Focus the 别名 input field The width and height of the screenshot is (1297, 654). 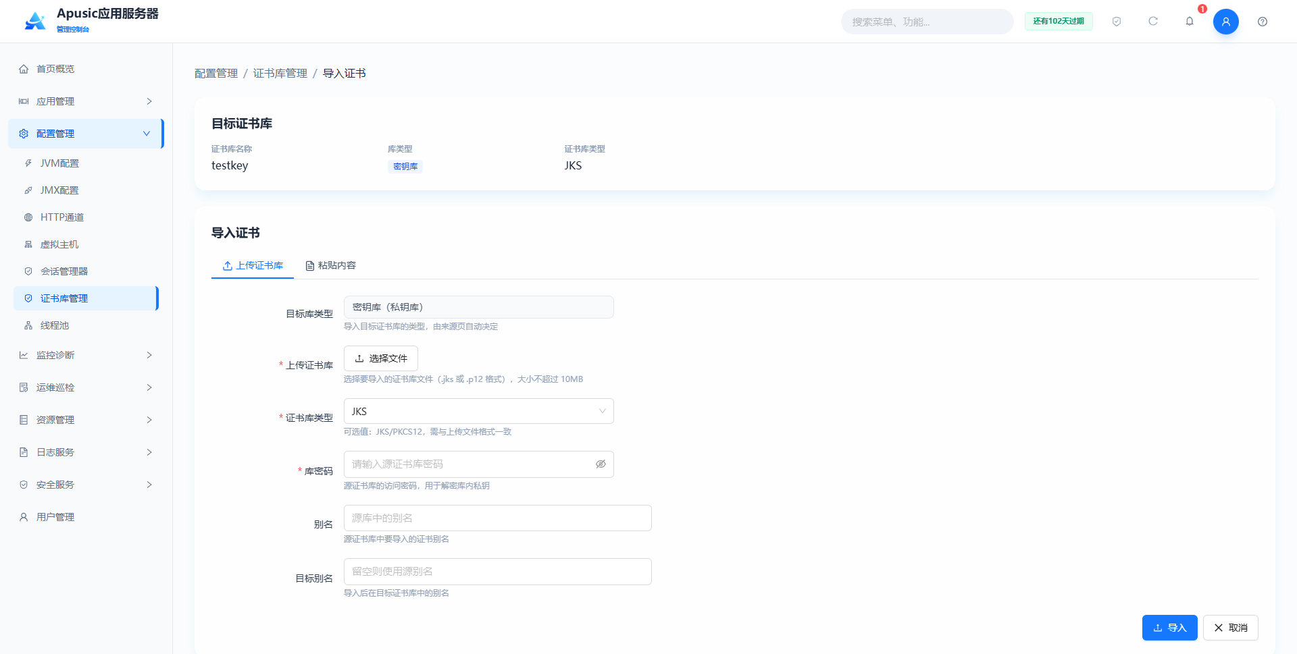click(x=497, y=518)
